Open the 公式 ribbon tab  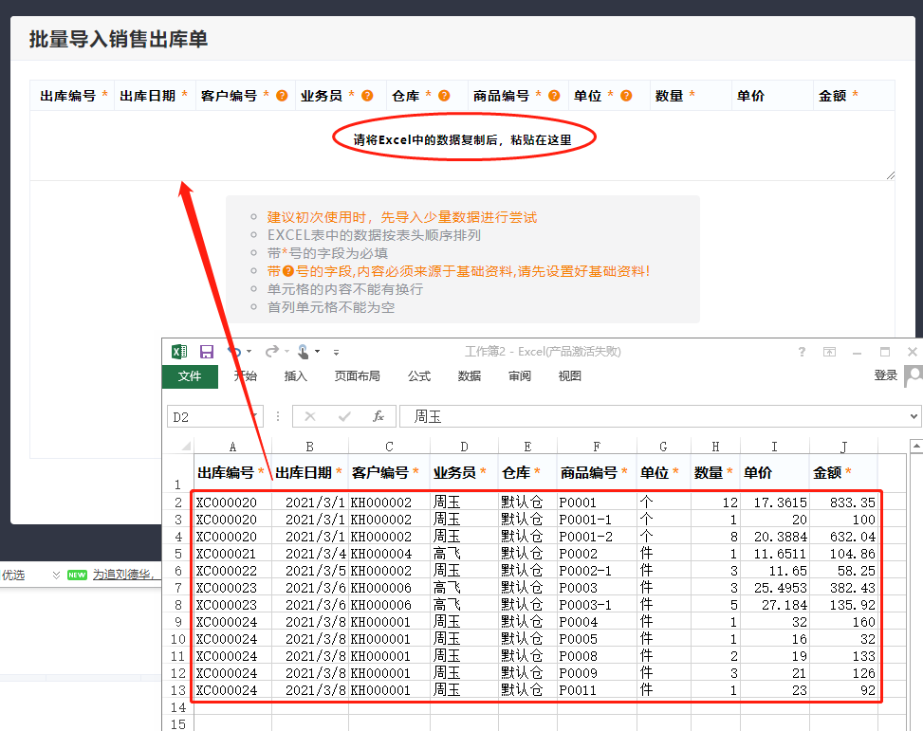tap(419, 376)
